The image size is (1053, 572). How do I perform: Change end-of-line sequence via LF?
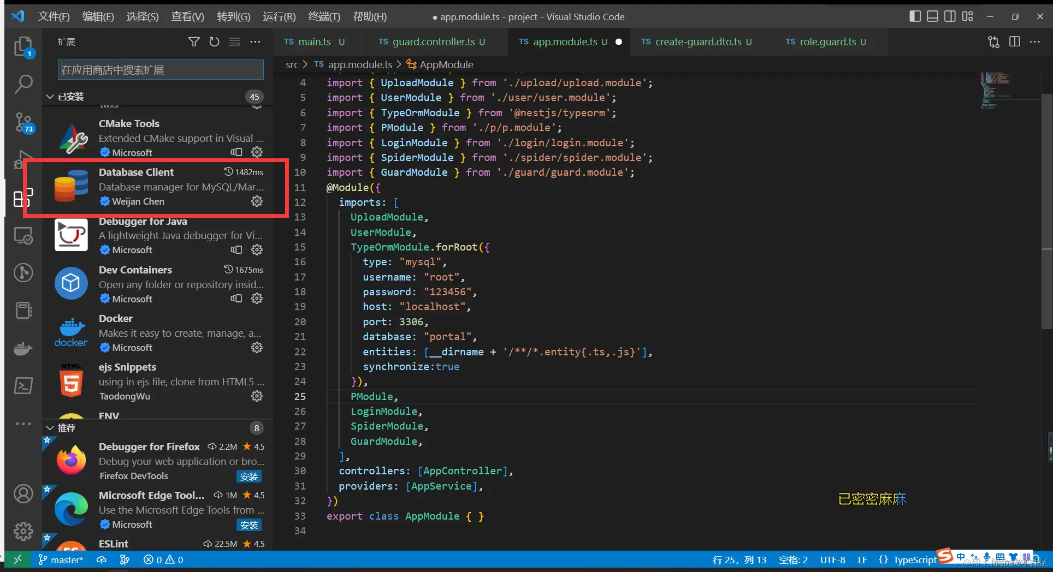[862, 559]
